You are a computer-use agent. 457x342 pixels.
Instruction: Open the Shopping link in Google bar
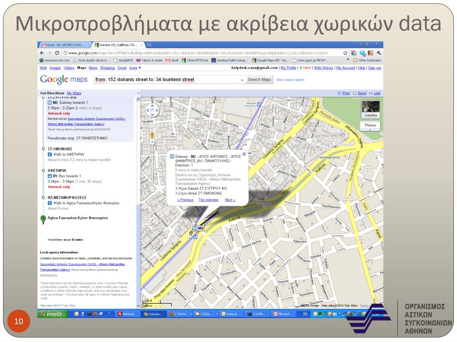[x=107, y=68]
